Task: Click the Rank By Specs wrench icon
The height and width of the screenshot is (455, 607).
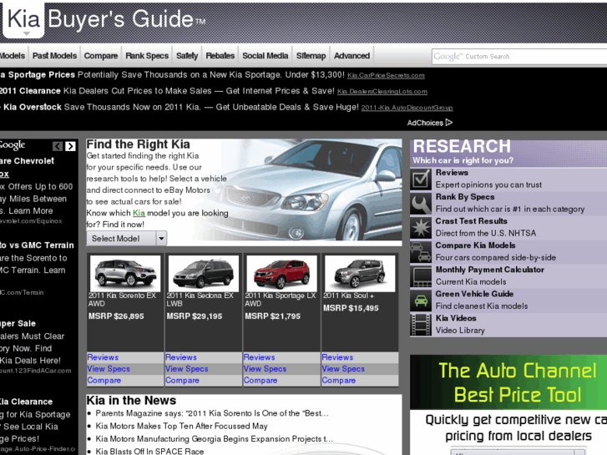Action: 421,204
